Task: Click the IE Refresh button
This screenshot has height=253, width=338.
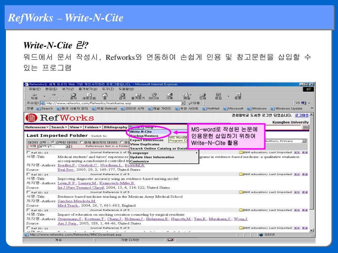Action: 89,96
